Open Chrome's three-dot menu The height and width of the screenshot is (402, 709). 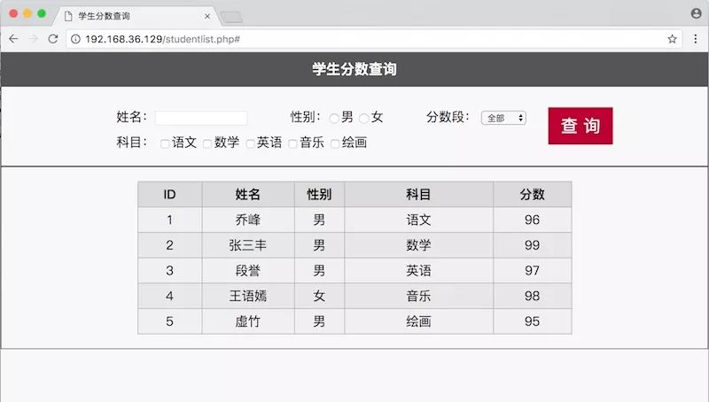tap(696, 39)
